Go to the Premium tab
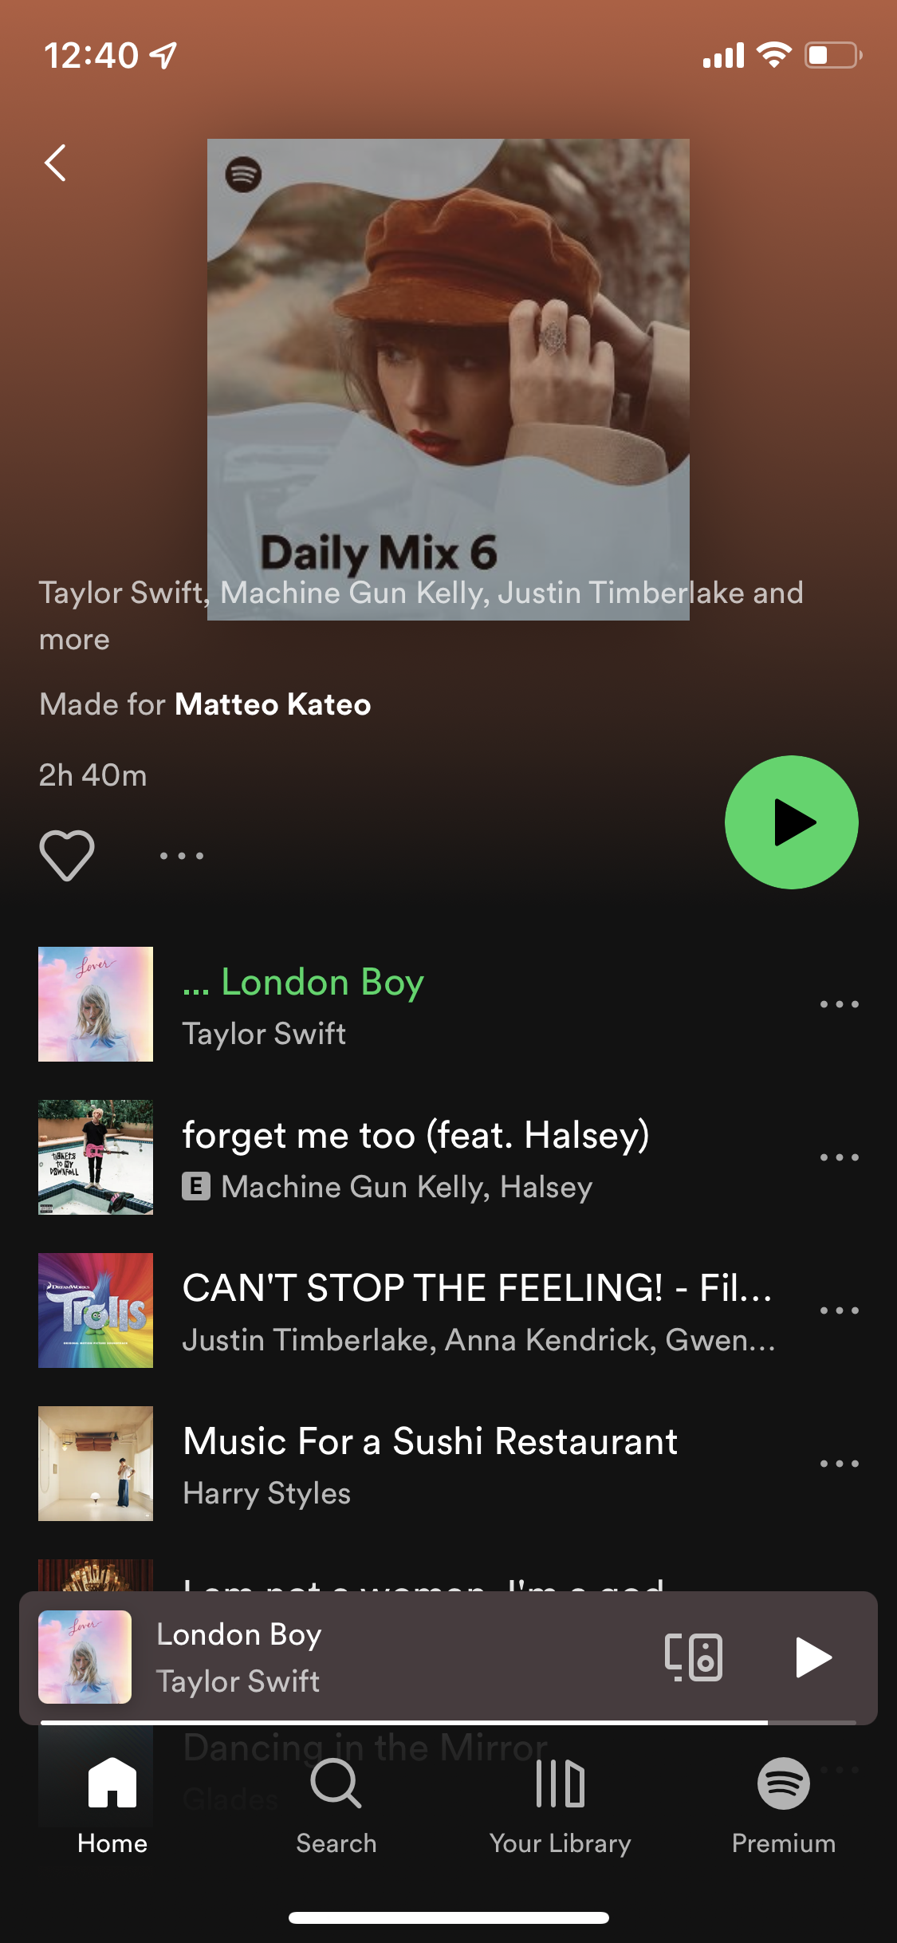 [784, 1806]
